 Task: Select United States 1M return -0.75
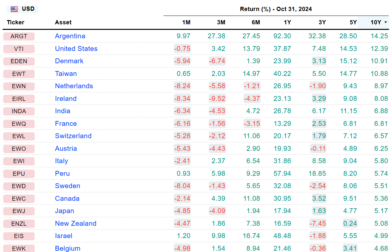click(182, 49)
